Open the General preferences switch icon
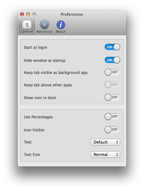Image resolution: width=144 pixels, height=191 pixels. [x=27, y=25]
